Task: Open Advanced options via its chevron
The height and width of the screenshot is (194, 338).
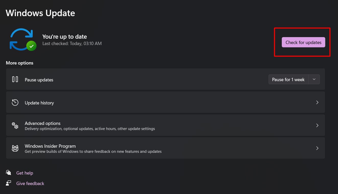Action: (x=317, y=125)
